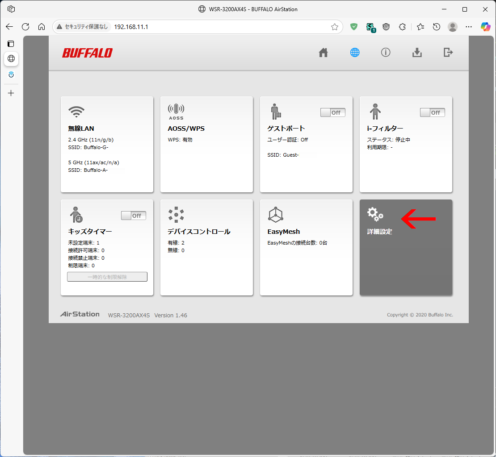Click the text 'SSID: Guest-'
The height and width of the screenshot is (457, 496).
283,155
